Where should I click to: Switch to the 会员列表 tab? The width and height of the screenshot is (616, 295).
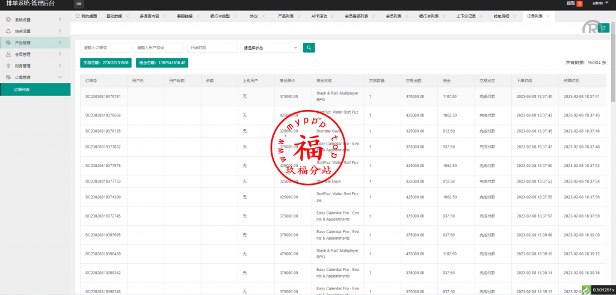coord(394,16)
